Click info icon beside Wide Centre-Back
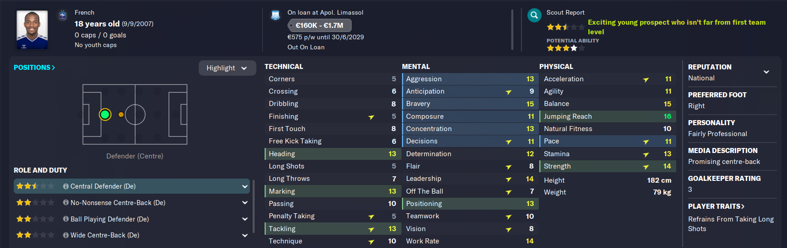This screenshot has height=248, width=787. click(66, 235)
